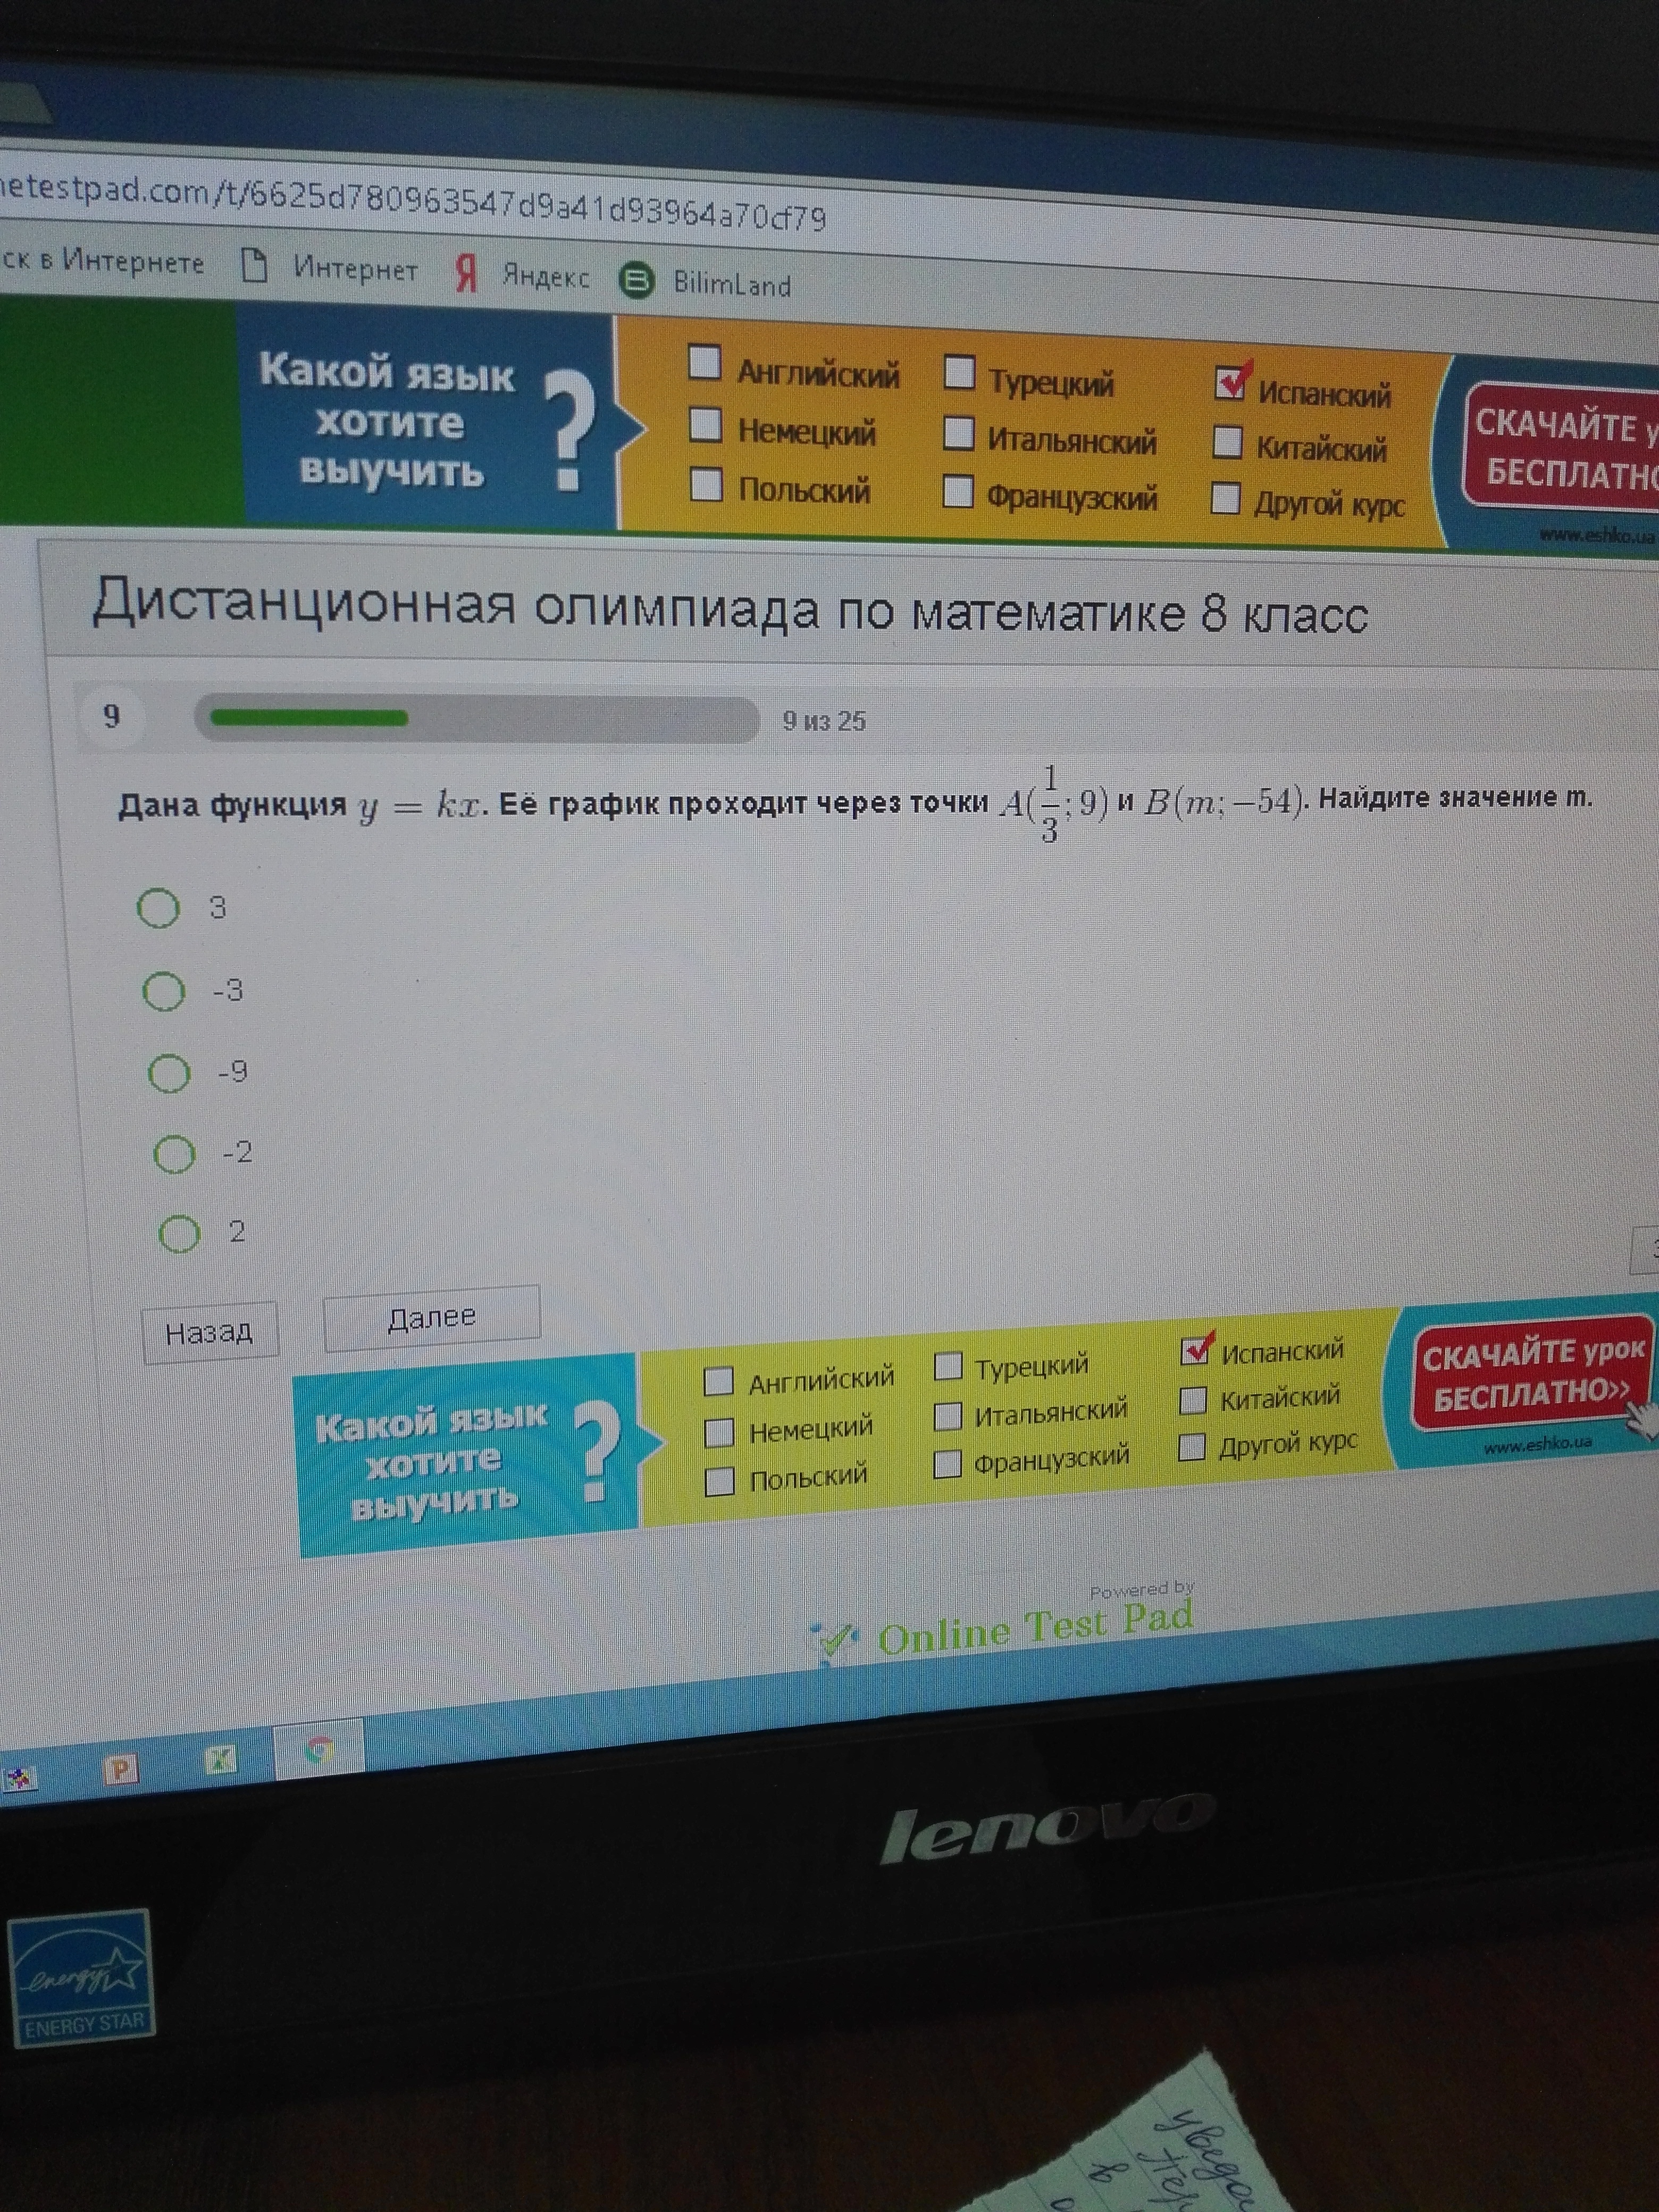
Task: Choose the answer 2 radio button
Action: coord(179,1233)
